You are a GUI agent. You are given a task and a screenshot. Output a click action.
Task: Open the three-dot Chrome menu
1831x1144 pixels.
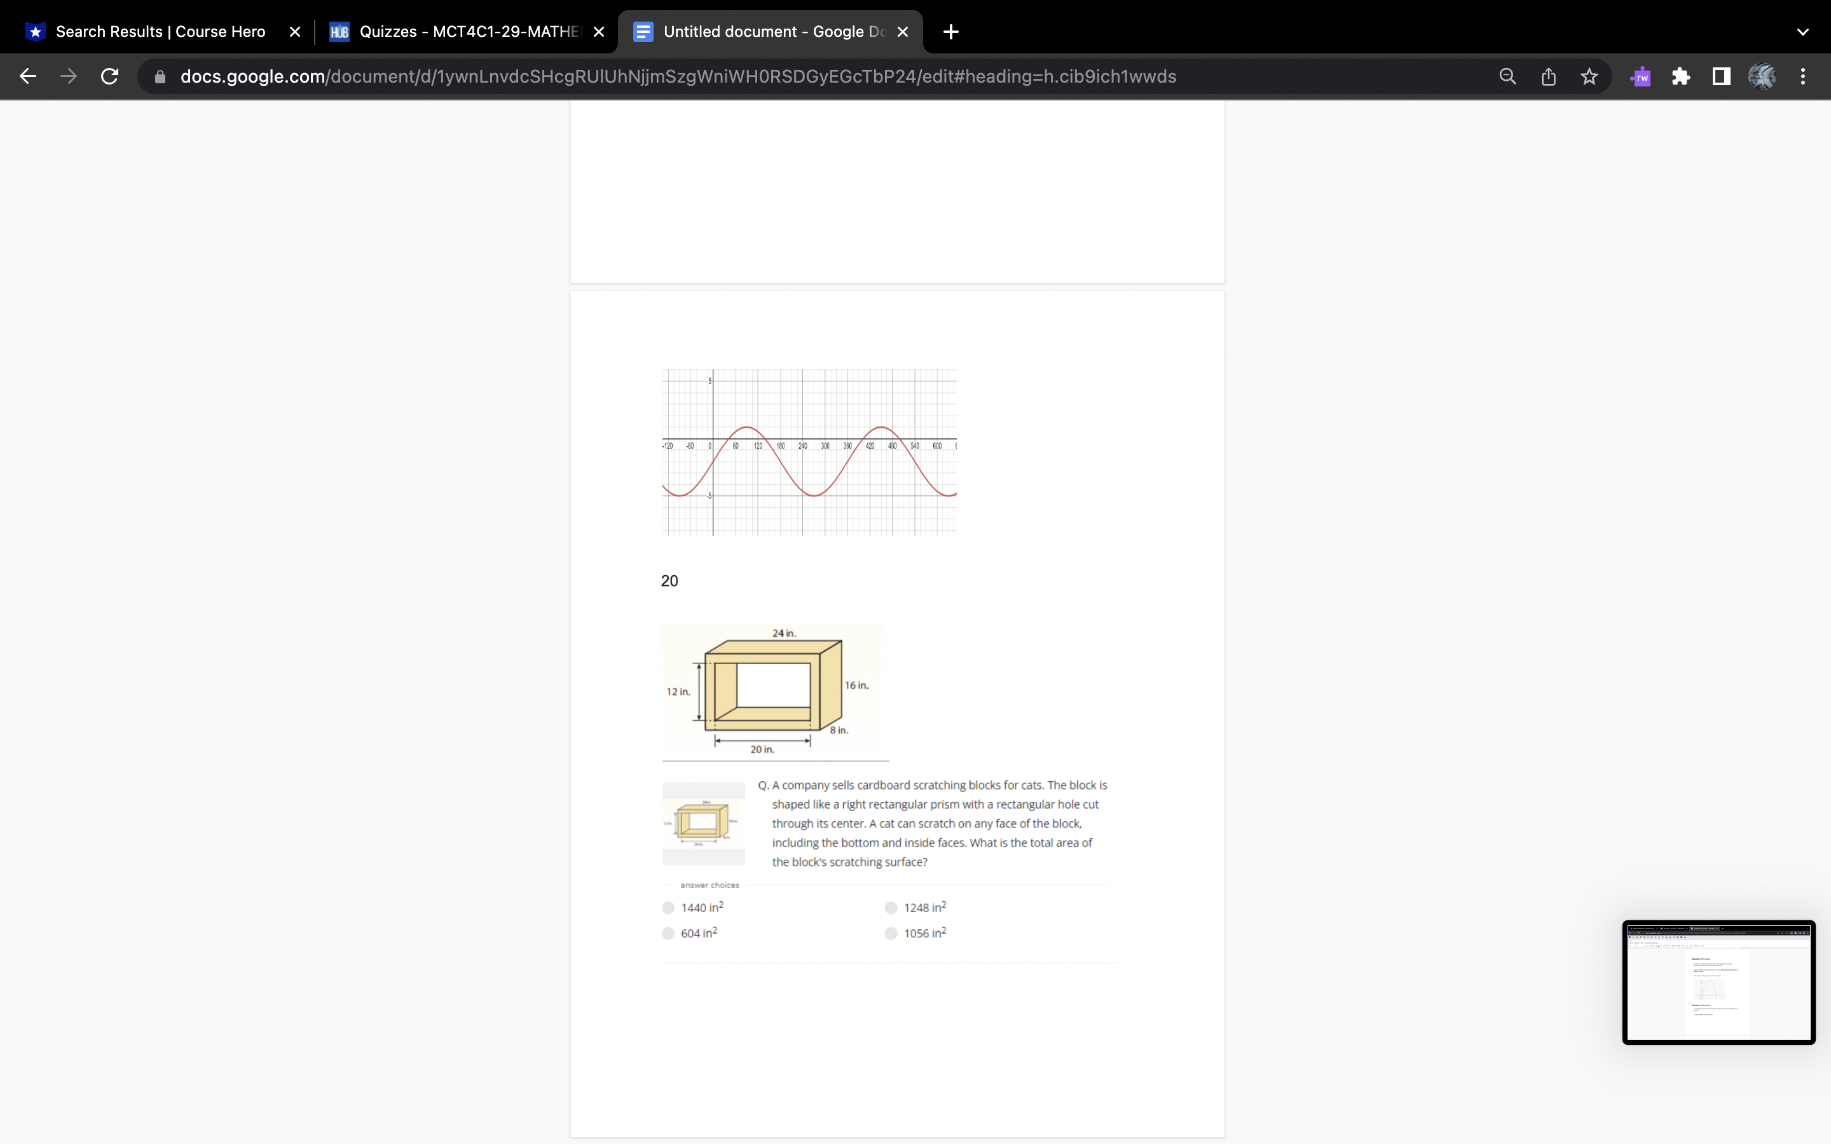point(1802,76)
